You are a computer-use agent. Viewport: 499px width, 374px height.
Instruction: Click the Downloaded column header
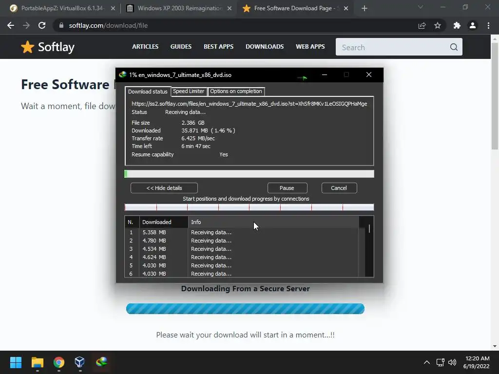coord(164,222)
